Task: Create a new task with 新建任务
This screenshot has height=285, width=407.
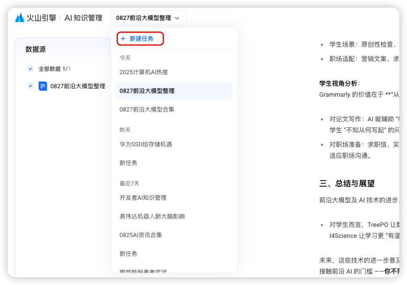Action: tap(140, 39)
